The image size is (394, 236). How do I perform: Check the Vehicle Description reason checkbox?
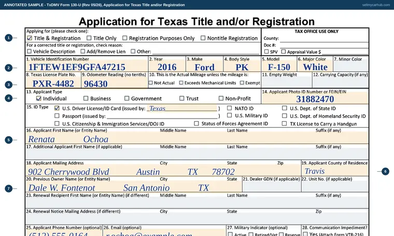(x=29, y=51)
